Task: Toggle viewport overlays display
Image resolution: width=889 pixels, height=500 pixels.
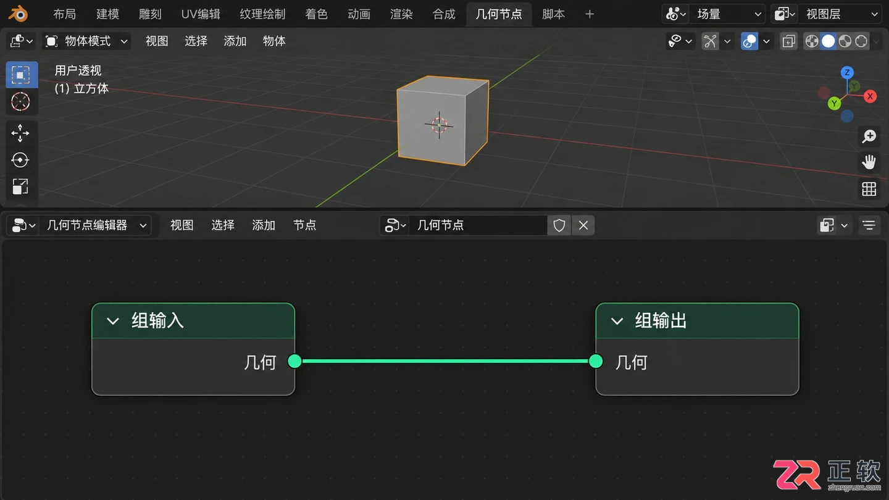Action: [749, 41]
